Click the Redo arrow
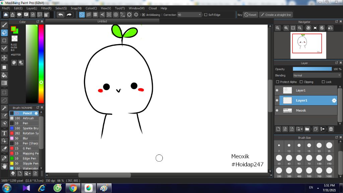This screenshot has width=343, height=193. coord(69,15)
